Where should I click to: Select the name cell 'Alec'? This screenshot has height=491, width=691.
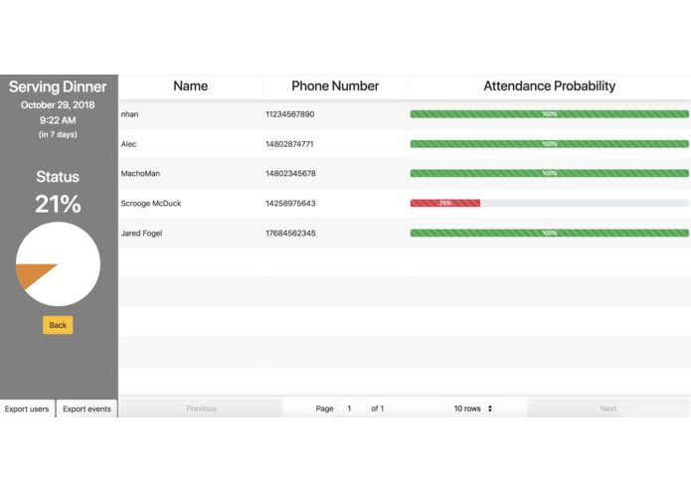tap(128, 144)
